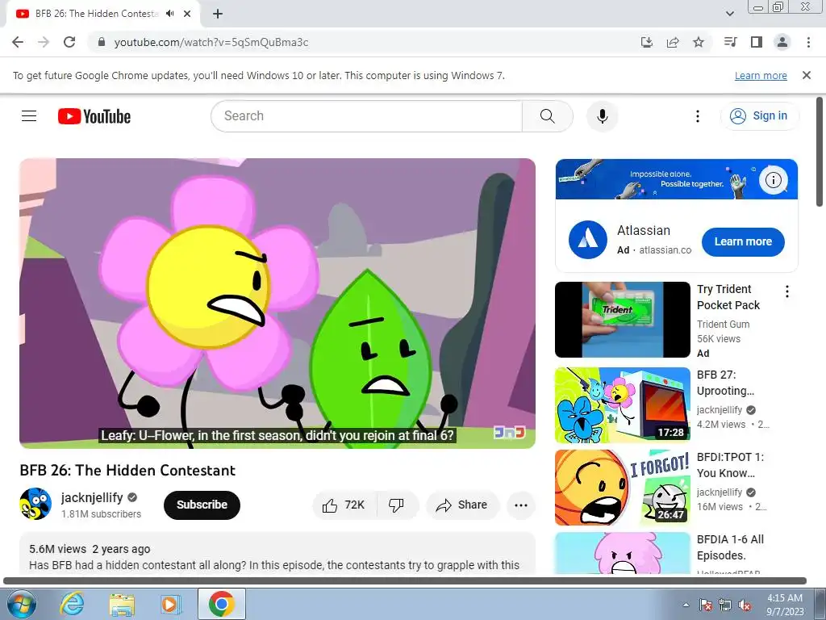Expand the tab search chevron
826x620 pixels.
coord(729,14)
